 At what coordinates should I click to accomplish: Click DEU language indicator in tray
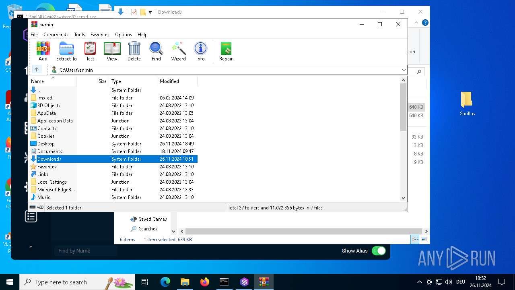[461, 282]
